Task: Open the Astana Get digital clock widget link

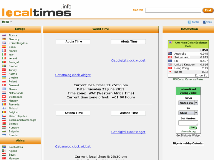Action: click(128, 132)
